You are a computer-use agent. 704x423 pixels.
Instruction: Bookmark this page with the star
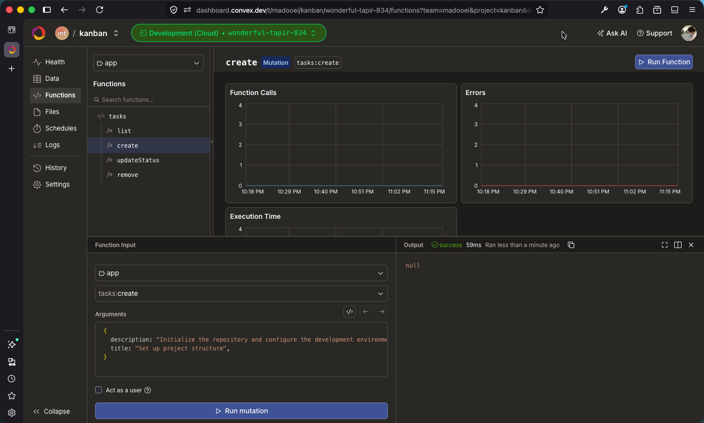pos(540,10)
